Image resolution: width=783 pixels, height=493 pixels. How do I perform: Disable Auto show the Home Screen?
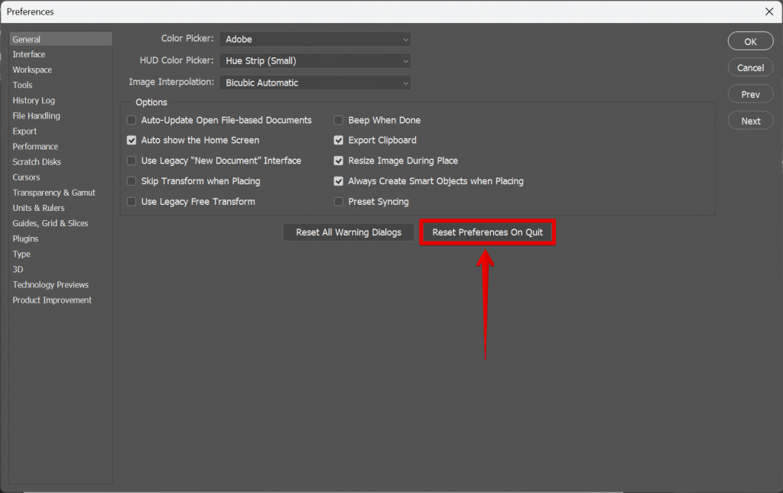[131, 140]
